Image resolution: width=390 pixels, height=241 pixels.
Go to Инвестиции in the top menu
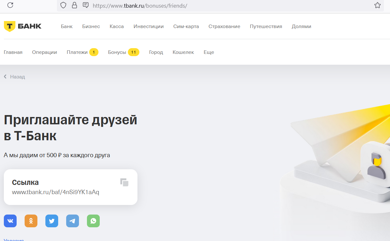[x=149, y=26]
